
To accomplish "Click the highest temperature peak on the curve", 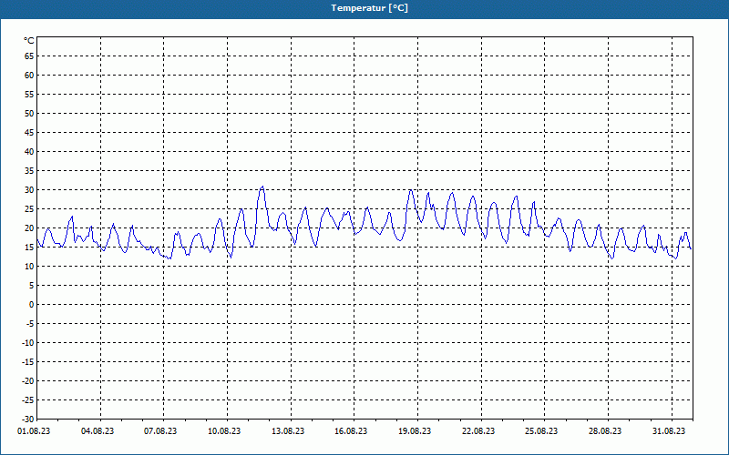I will point(262,187).
